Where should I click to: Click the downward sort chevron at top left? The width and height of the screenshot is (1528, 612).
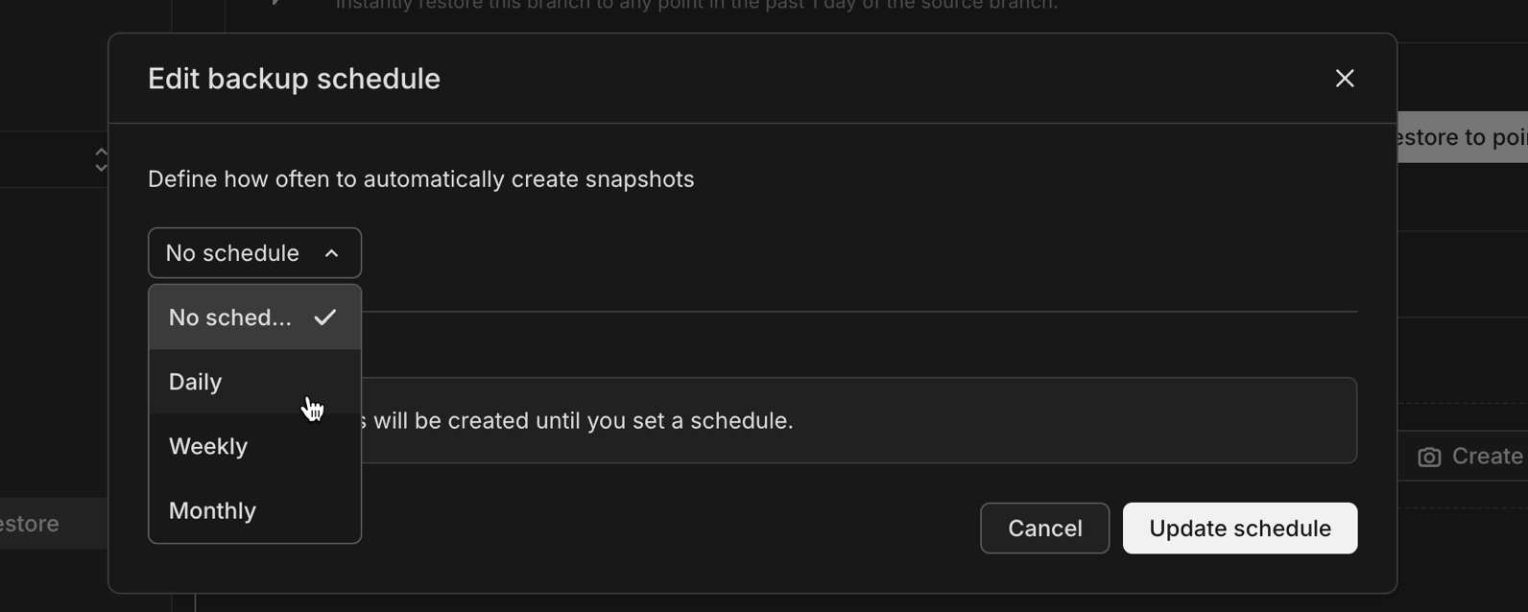point(101,167)
